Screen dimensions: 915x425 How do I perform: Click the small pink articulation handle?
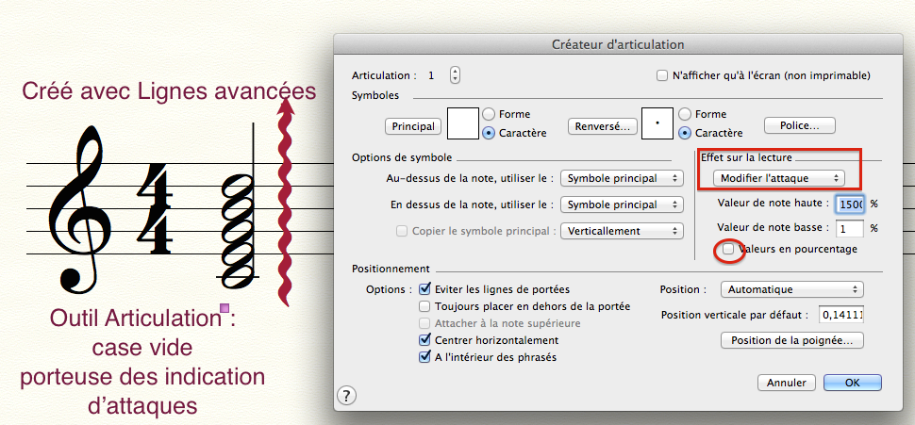coord(224,308)
